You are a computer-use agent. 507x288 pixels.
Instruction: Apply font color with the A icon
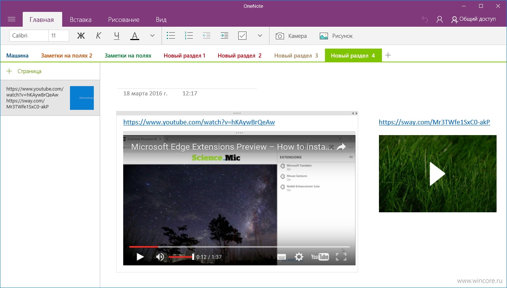pyautogui.click(x=134, y=36)
